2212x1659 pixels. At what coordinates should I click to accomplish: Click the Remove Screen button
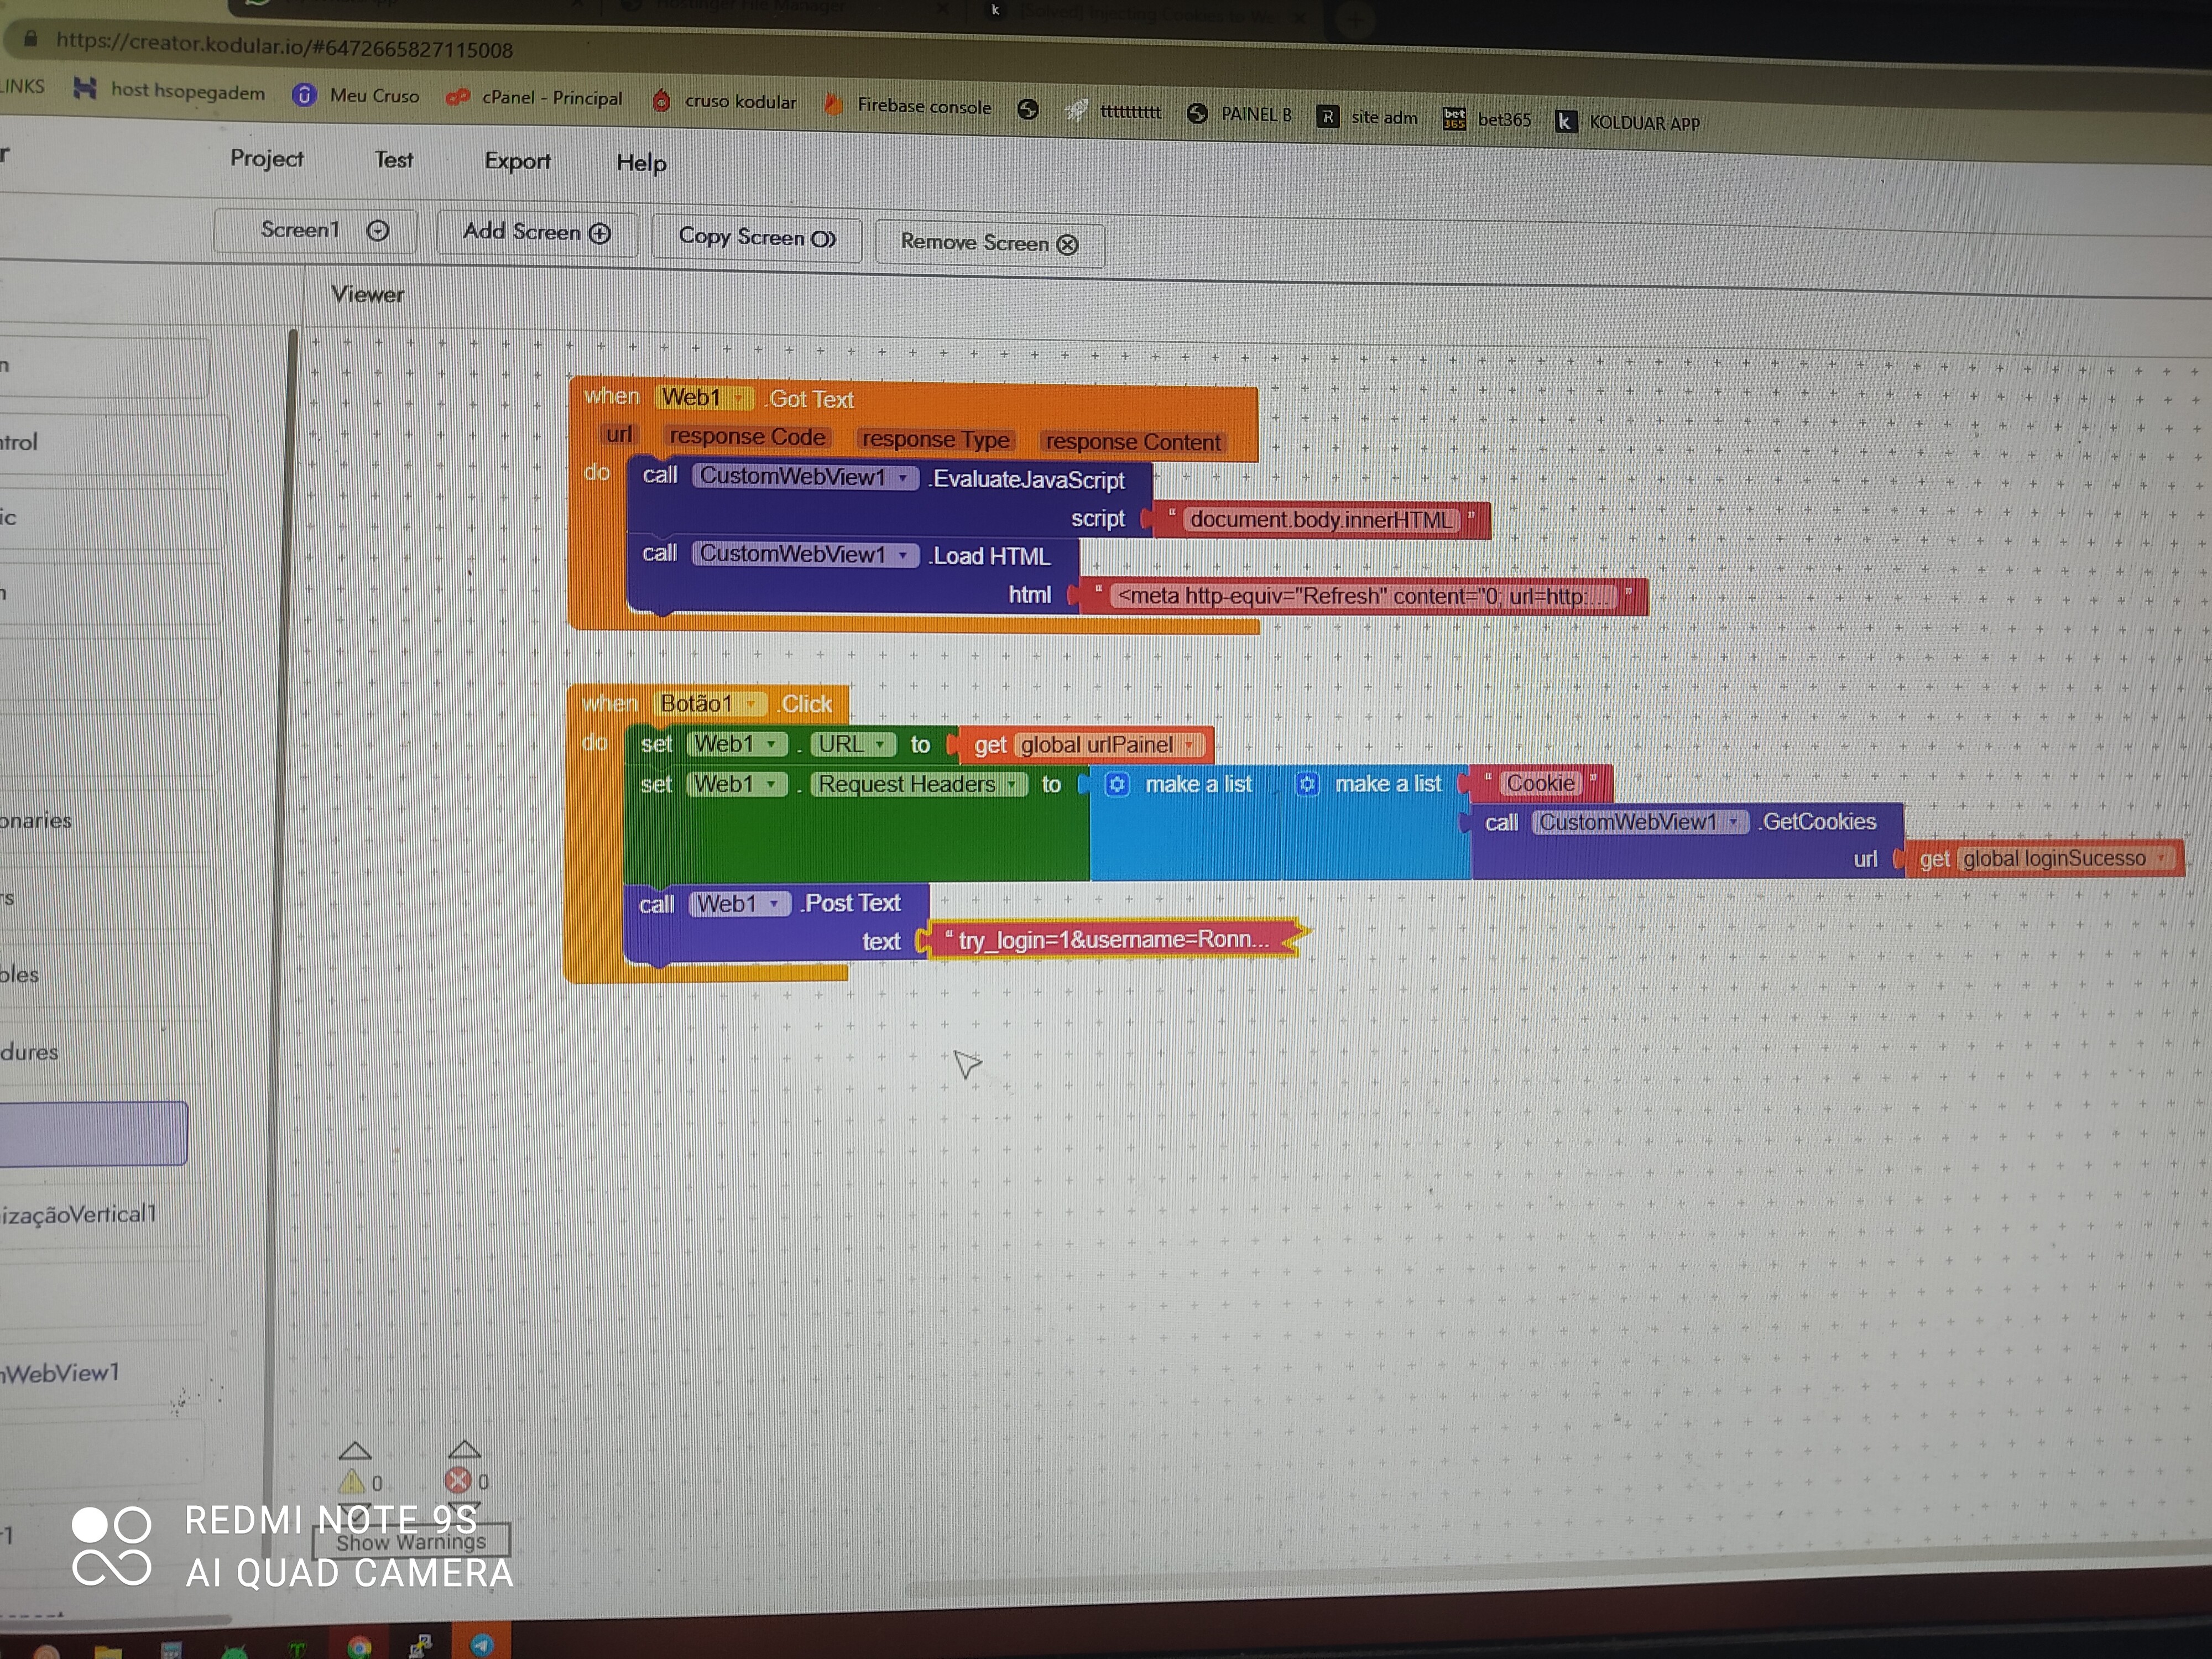989,243
